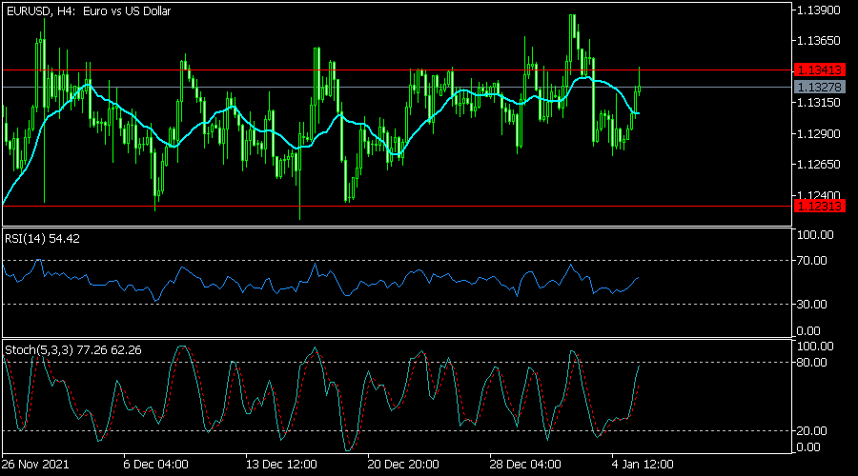858x476 pixels.
Task: Click the 20 Dec 20:00 time label
Action: click(400, 466)
